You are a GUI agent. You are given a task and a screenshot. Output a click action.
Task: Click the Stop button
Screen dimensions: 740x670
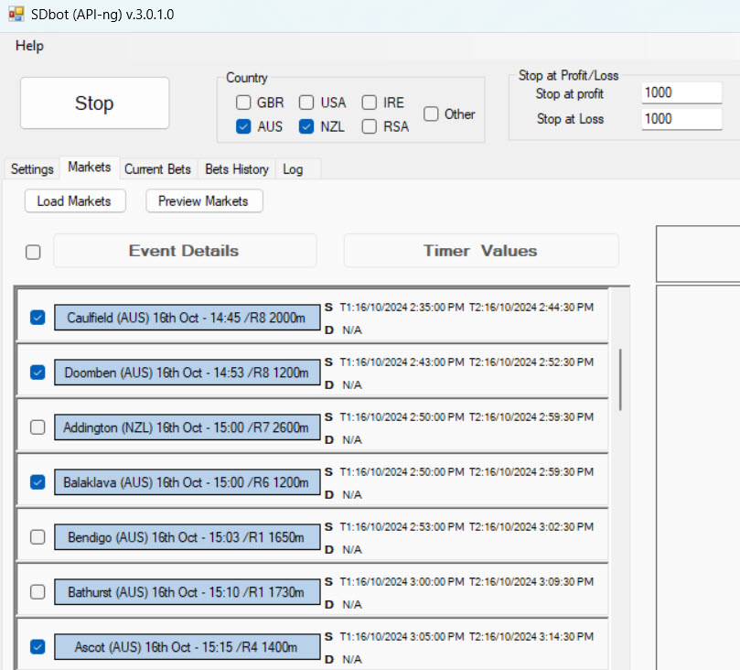point(94,103)
